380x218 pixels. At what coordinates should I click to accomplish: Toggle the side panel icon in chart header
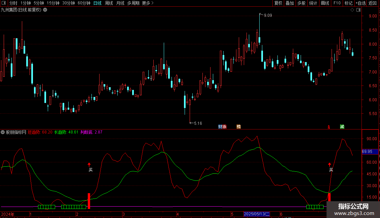359,10
